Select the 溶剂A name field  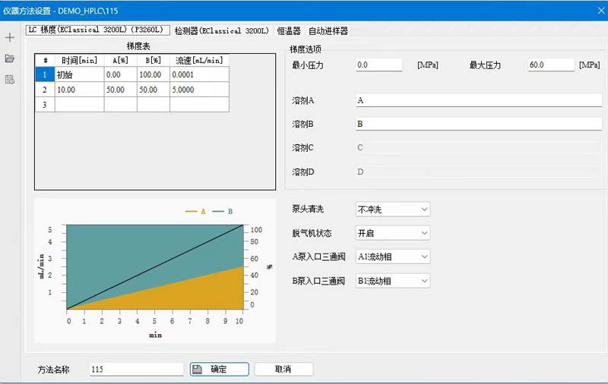tap(479, 100)
